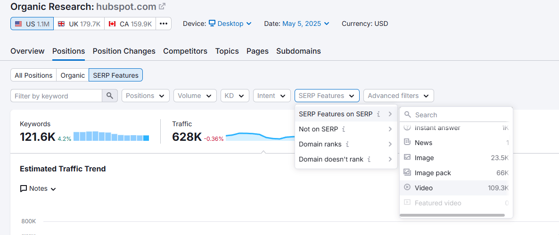Choose Video 109.3K in features list

click(x=456, y=187)
